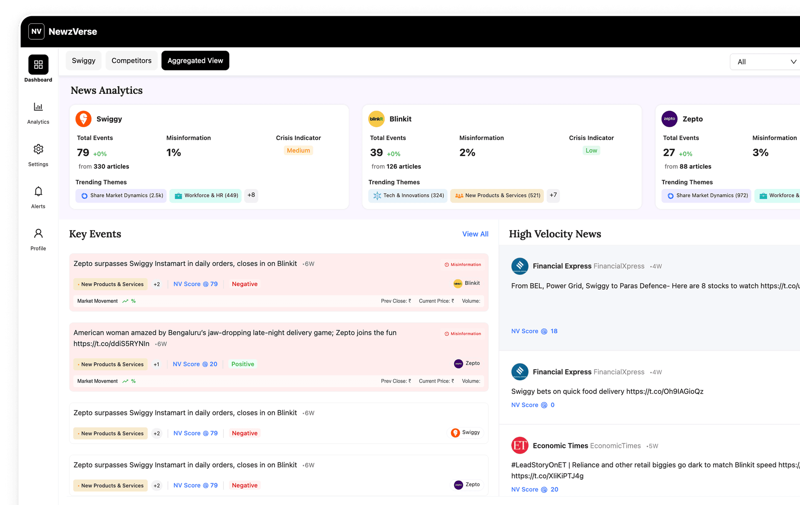The height and width of the screenshot is (505, 800).
Task: Click Financial Express avatar on Swiggy bets post
Action: 520,372
